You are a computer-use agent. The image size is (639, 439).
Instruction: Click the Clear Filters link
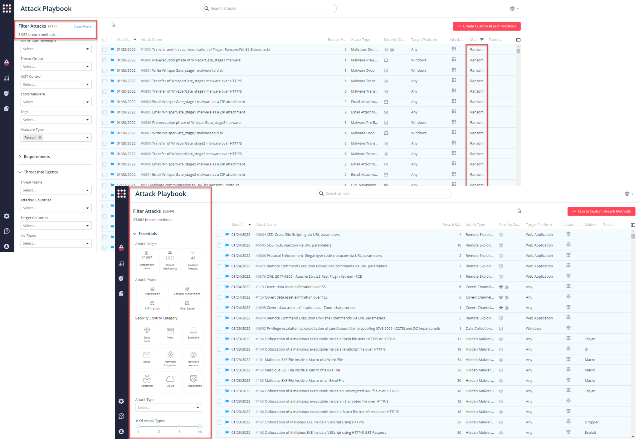click(x=82, y=27)
